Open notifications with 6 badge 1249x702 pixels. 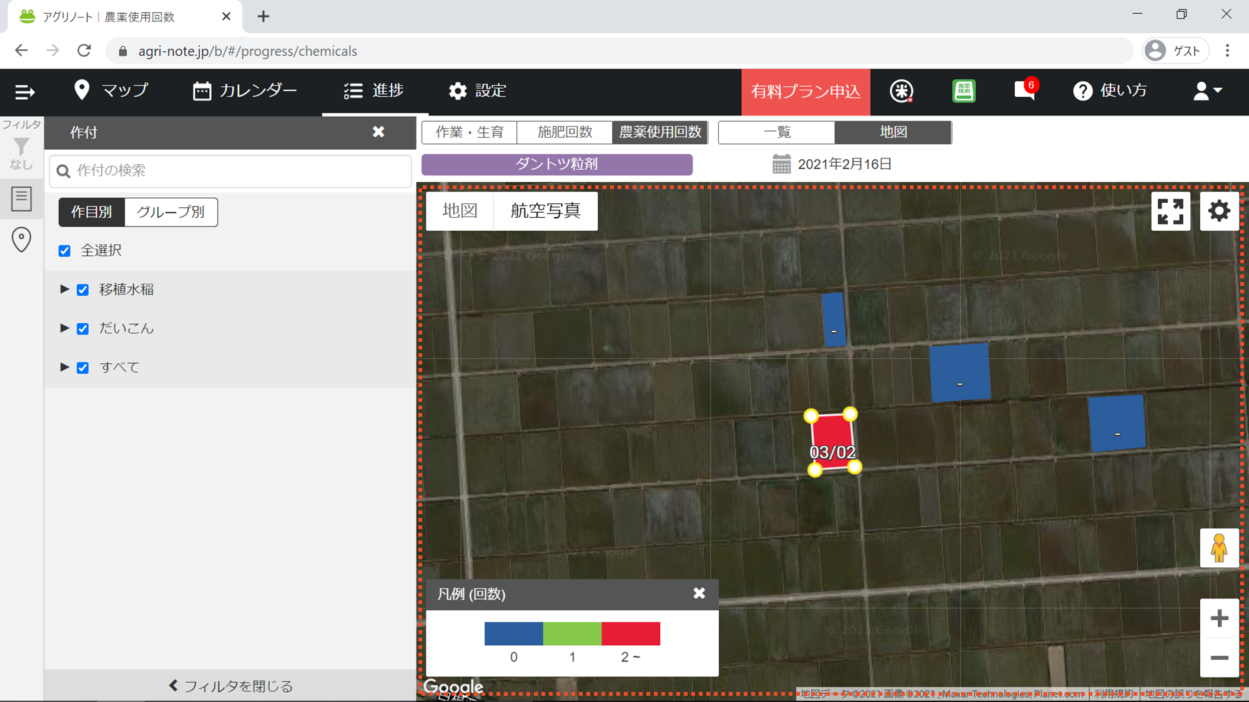1025,90
